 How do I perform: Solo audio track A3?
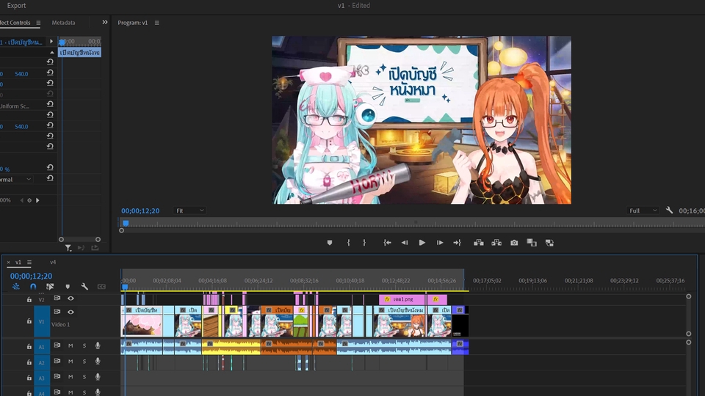pos(84,377)
